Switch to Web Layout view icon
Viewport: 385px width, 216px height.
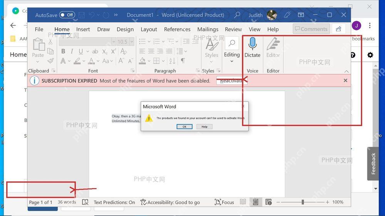pyautogui.click(x=268, y=202)
